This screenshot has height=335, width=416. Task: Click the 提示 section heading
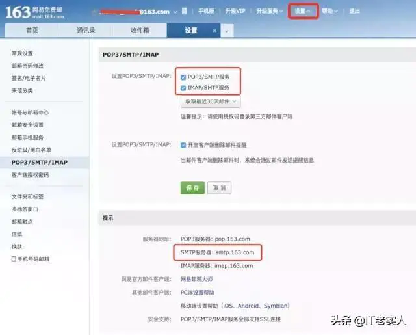coord(108,218)
